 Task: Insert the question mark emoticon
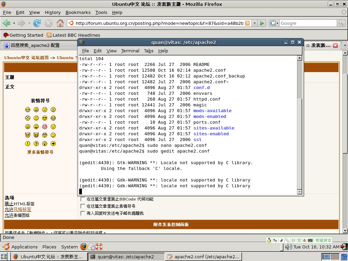click(36, 144)
